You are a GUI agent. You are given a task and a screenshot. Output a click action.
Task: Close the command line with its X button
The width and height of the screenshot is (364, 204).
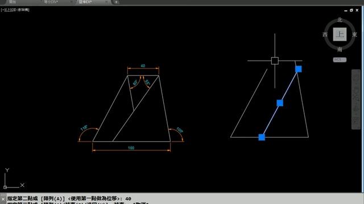point(3,199)
